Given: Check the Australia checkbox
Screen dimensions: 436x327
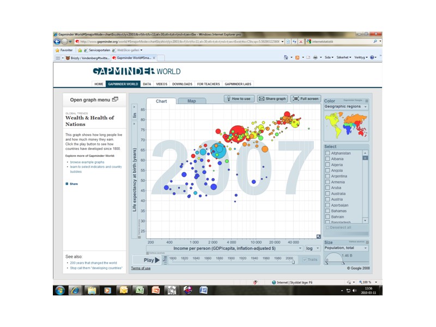Looking at the screenshot, I should point(328,193).
